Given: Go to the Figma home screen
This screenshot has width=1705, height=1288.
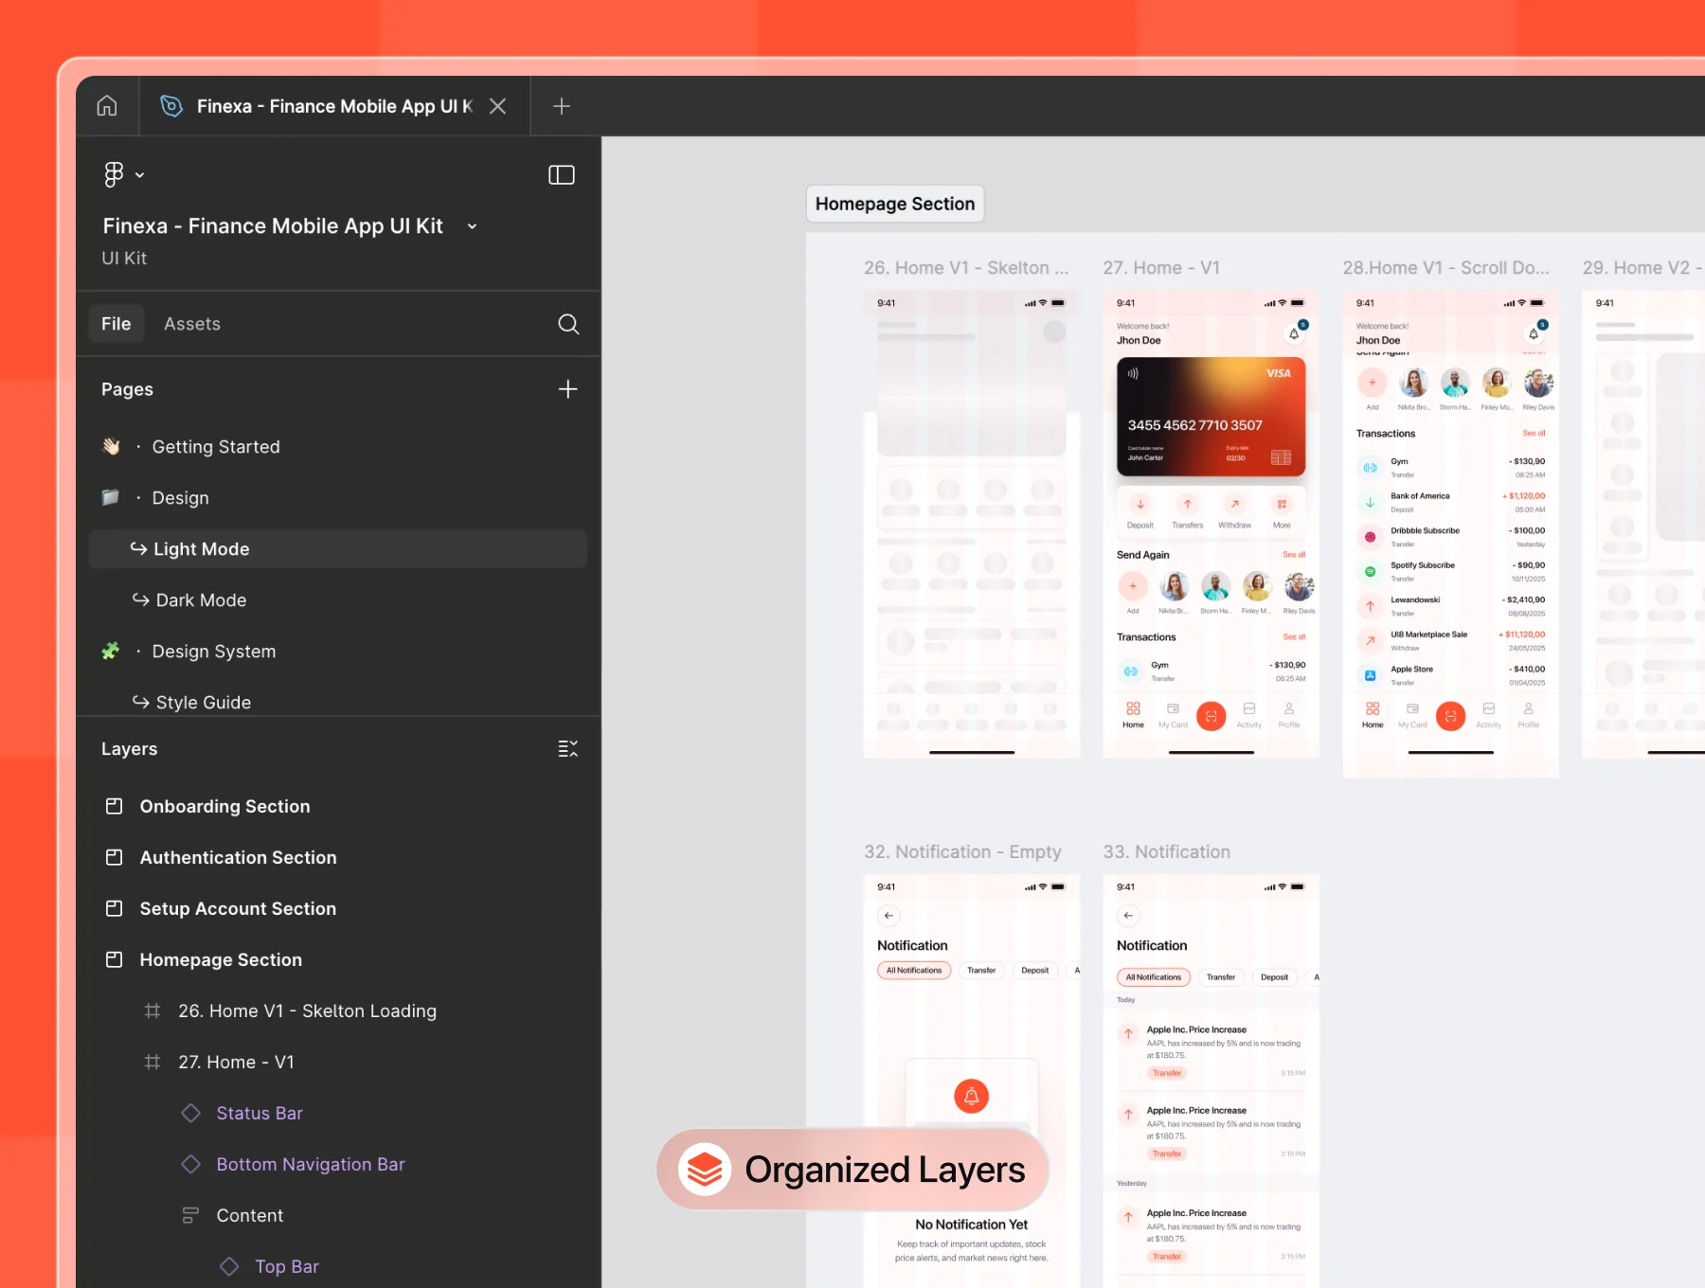Looking at the screenshot, I should [x=107, y=106].
